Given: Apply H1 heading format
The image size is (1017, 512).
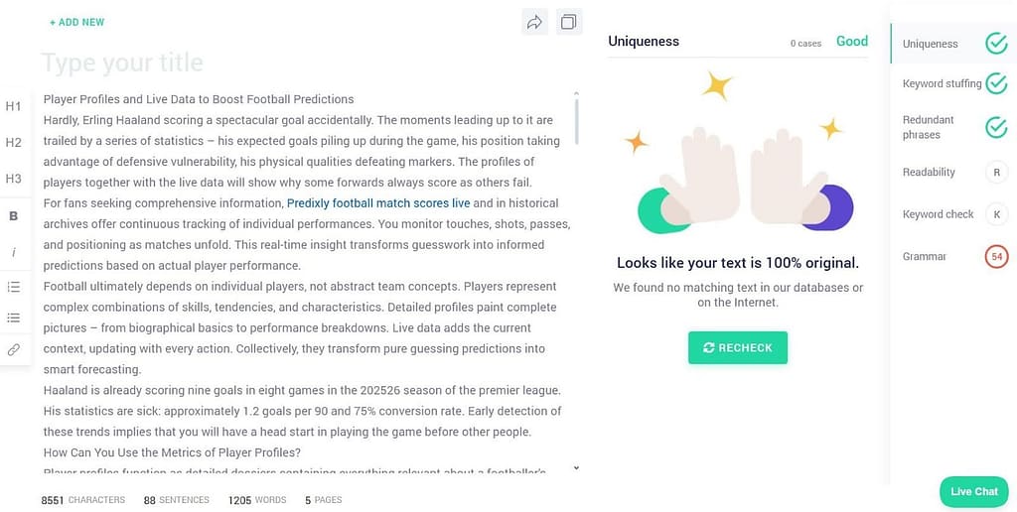Looking at the screenshot, I should 14,106.
